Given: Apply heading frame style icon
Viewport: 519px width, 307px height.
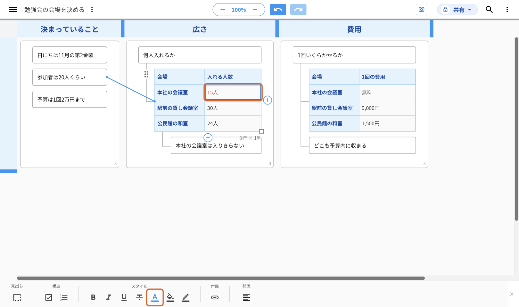Looking at the screenshot, I should tap(17, 297).
